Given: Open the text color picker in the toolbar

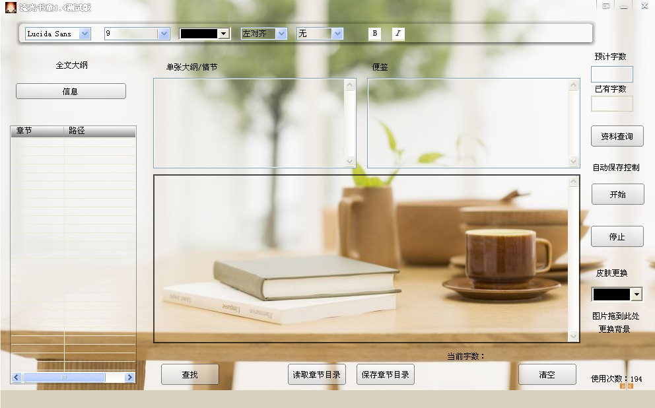Looking at the screenshot, I should (224, 34).
